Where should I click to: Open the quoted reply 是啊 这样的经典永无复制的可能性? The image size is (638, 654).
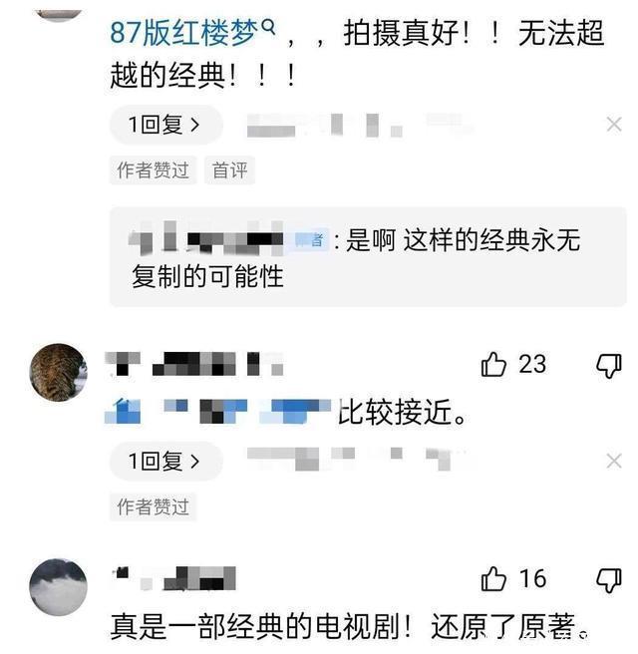(368, 257)
